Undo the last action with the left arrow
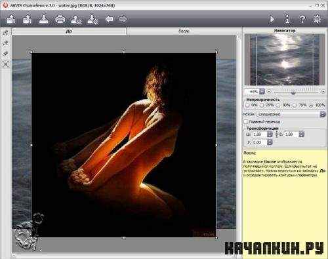The height and width of the screenshot is (259, 328). click(x=109, y=19)
